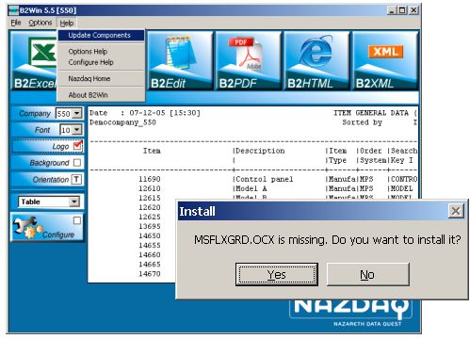Click the Background label
The height and width of the screenshot is (339, 470).
click(49, 163)
